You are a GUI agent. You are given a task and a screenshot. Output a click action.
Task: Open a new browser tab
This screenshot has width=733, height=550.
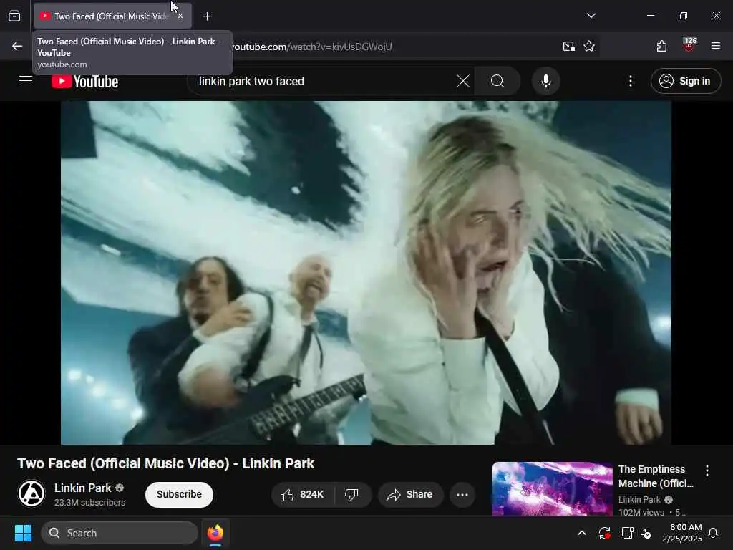click(x=207, y=16)
